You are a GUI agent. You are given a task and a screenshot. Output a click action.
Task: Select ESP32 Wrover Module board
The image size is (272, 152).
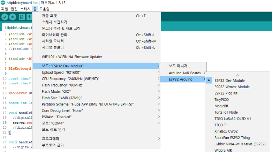[238, 87]
